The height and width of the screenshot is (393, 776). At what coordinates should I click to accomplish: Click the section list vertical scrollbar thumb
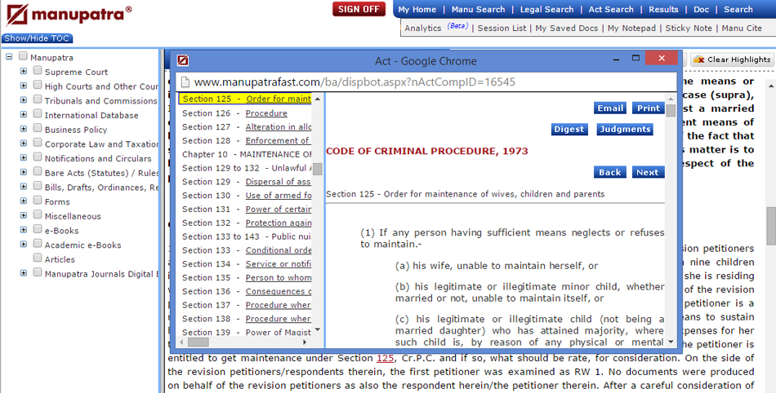coord(318,170)
